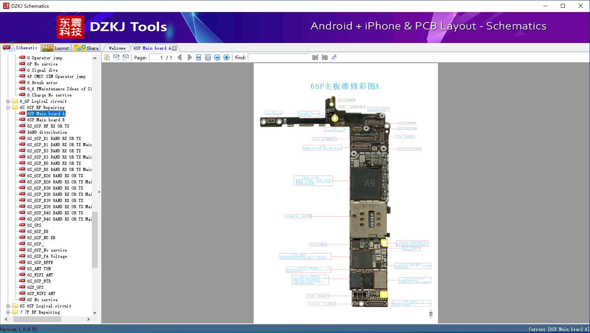Viewport: 590px width, 333px height.
Task: Click the Page number input field
Action: (x=157, y=57)
